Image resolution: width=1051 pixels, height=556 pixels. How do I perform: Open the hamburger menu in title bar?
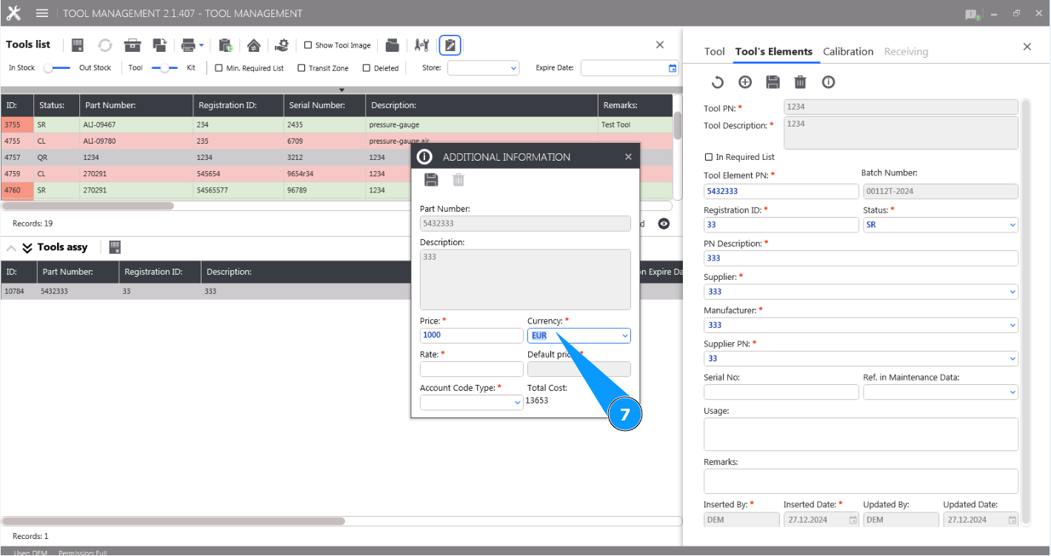tap(42, 13)
